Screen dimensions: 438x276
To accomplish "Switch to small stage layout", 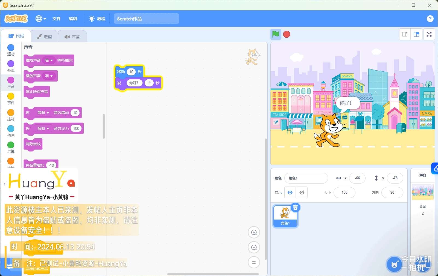I will point(405,34).
